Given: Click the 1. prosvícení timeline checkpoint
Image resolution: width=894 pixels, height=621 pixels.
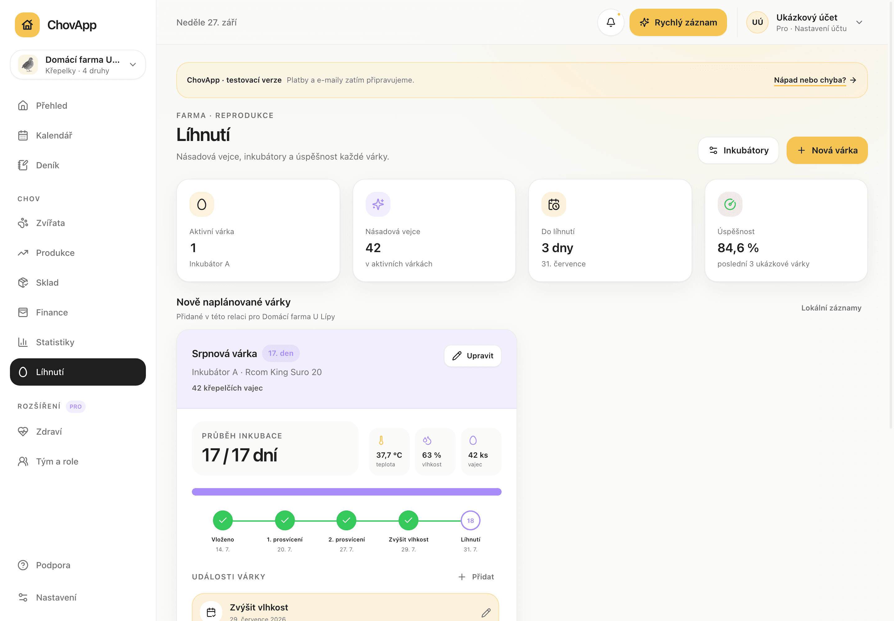Looking at the screenshot, I should [x=285, y=520].
